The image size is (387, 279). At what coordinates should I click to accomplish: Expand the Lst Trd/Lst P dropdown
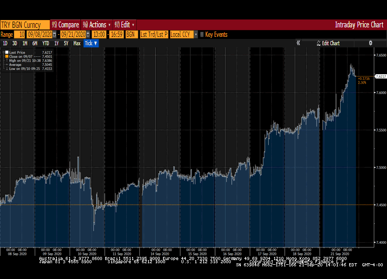[154, 35]
